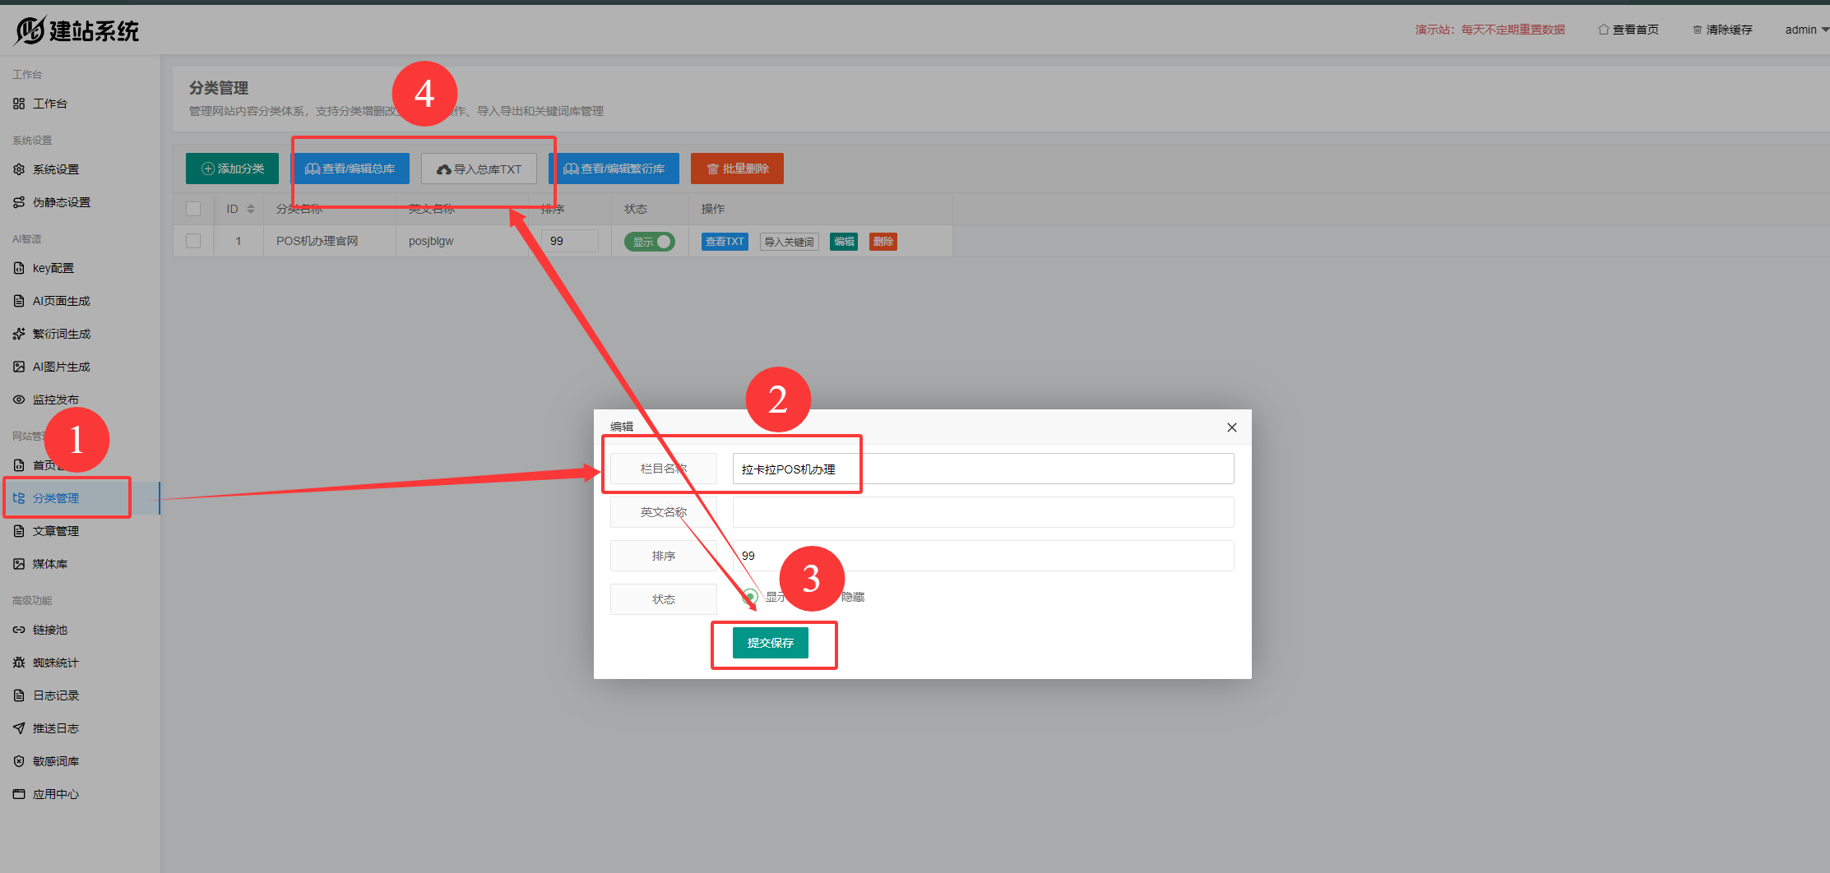Viewport: 1830px width, 873px height.
Task: Click the 推送日志 paper plane icon
Action: coord(19,728)
